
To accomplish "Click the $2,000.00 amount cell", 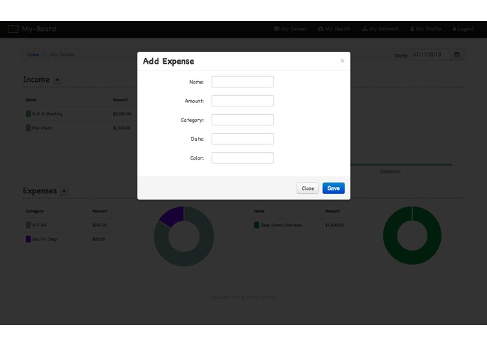I will coord(122,114).
